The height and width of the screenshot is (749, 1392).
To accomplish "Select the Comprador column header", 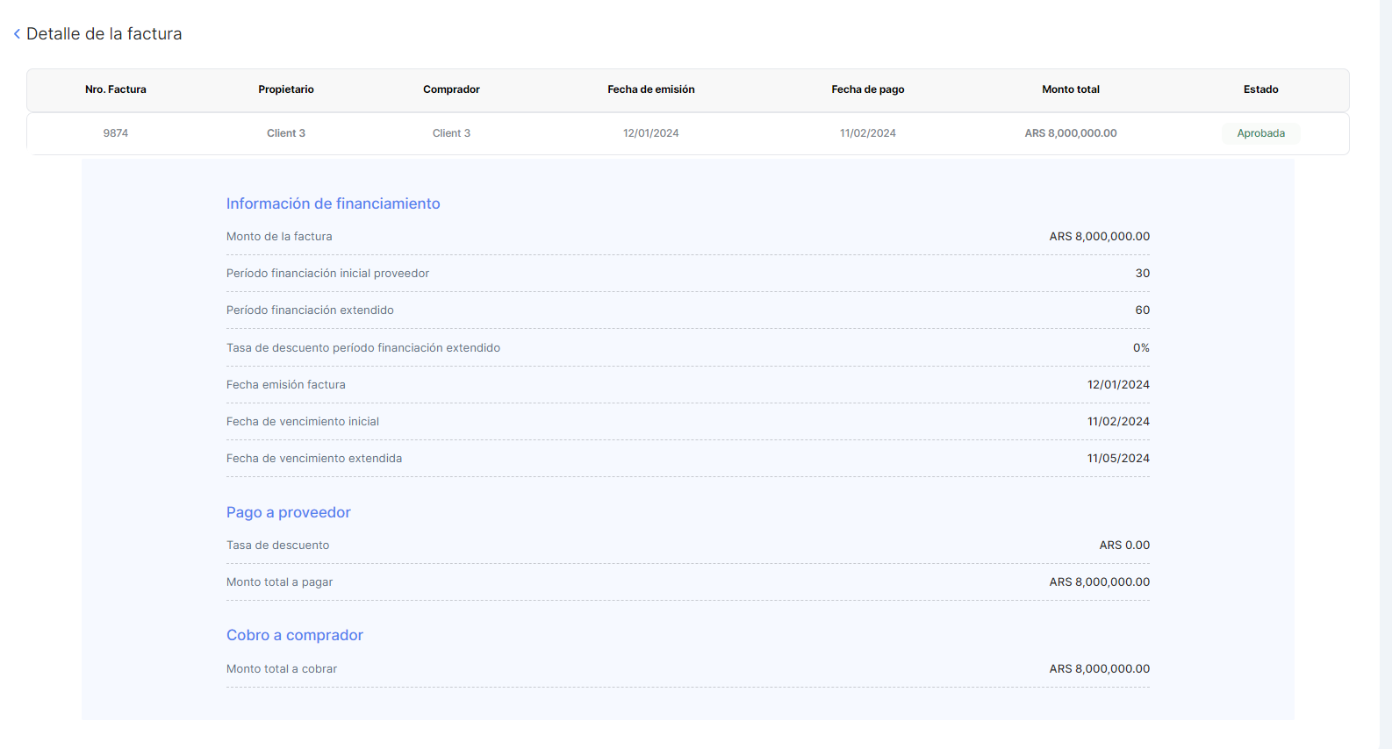I will click(451, 89).
